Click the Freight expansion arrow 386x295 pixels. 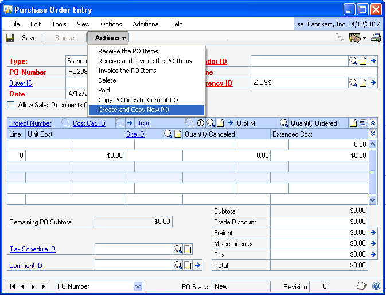373,232
